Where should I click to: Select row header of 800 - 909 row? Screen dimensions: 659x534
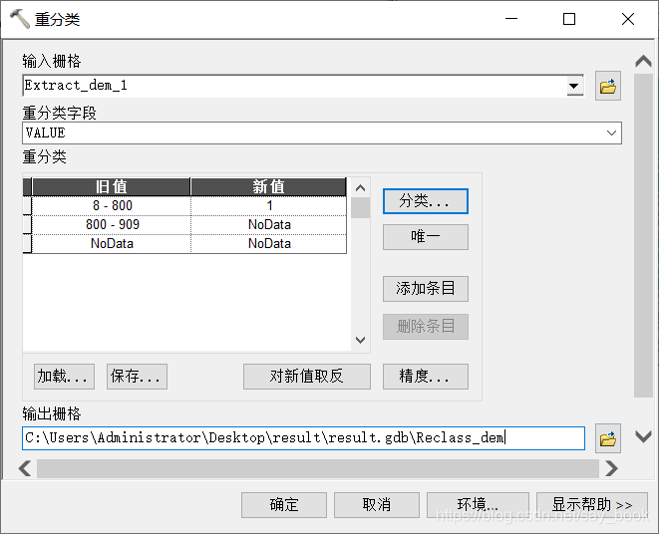point(27,225)
